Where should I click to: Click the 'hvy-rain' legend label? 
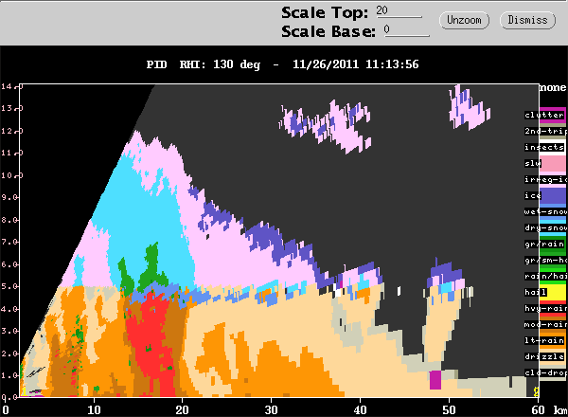click(545, 308)
